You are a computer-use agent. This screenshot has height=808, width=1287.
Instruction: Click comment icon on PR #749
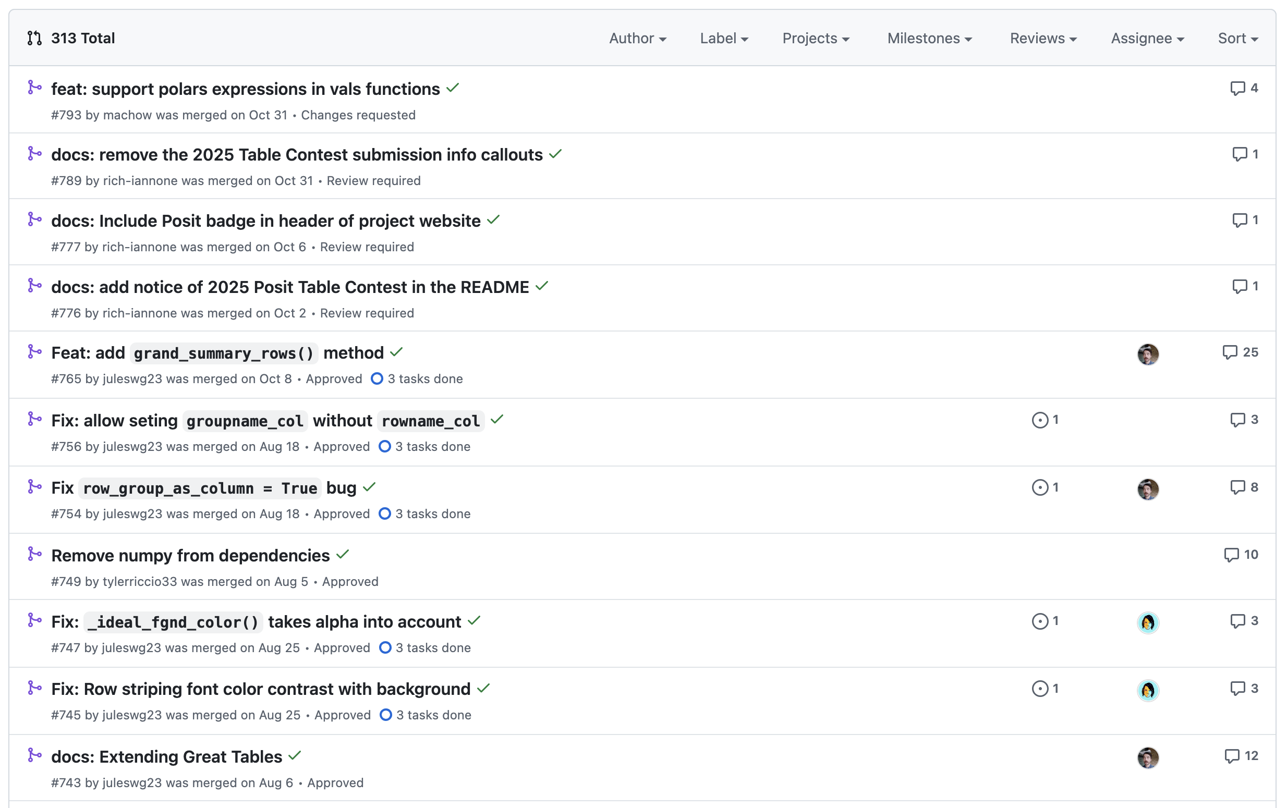click(x=1231, y=555)
